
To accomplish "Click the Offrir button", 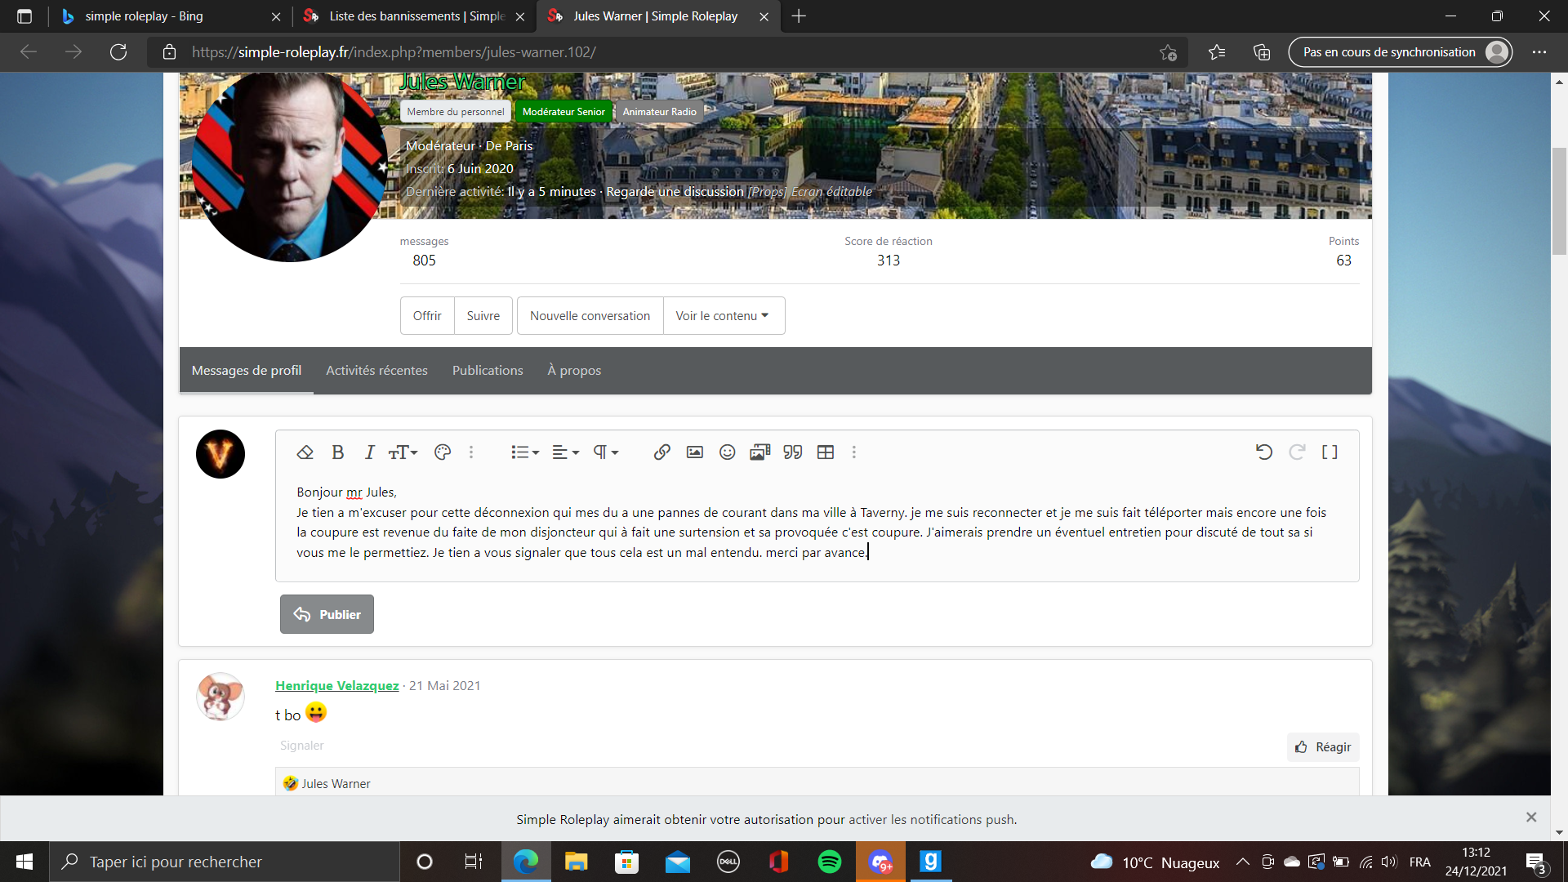I will [x=427, y=315].
